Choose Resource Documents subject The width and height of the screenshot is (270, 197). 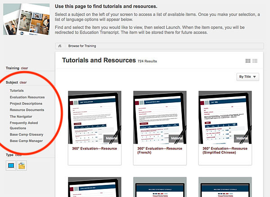tap(27, 110)
